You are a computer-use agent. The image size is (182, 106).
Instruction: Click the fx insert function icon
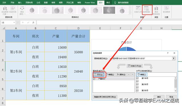pyautogui.click(x=33, y=22)
